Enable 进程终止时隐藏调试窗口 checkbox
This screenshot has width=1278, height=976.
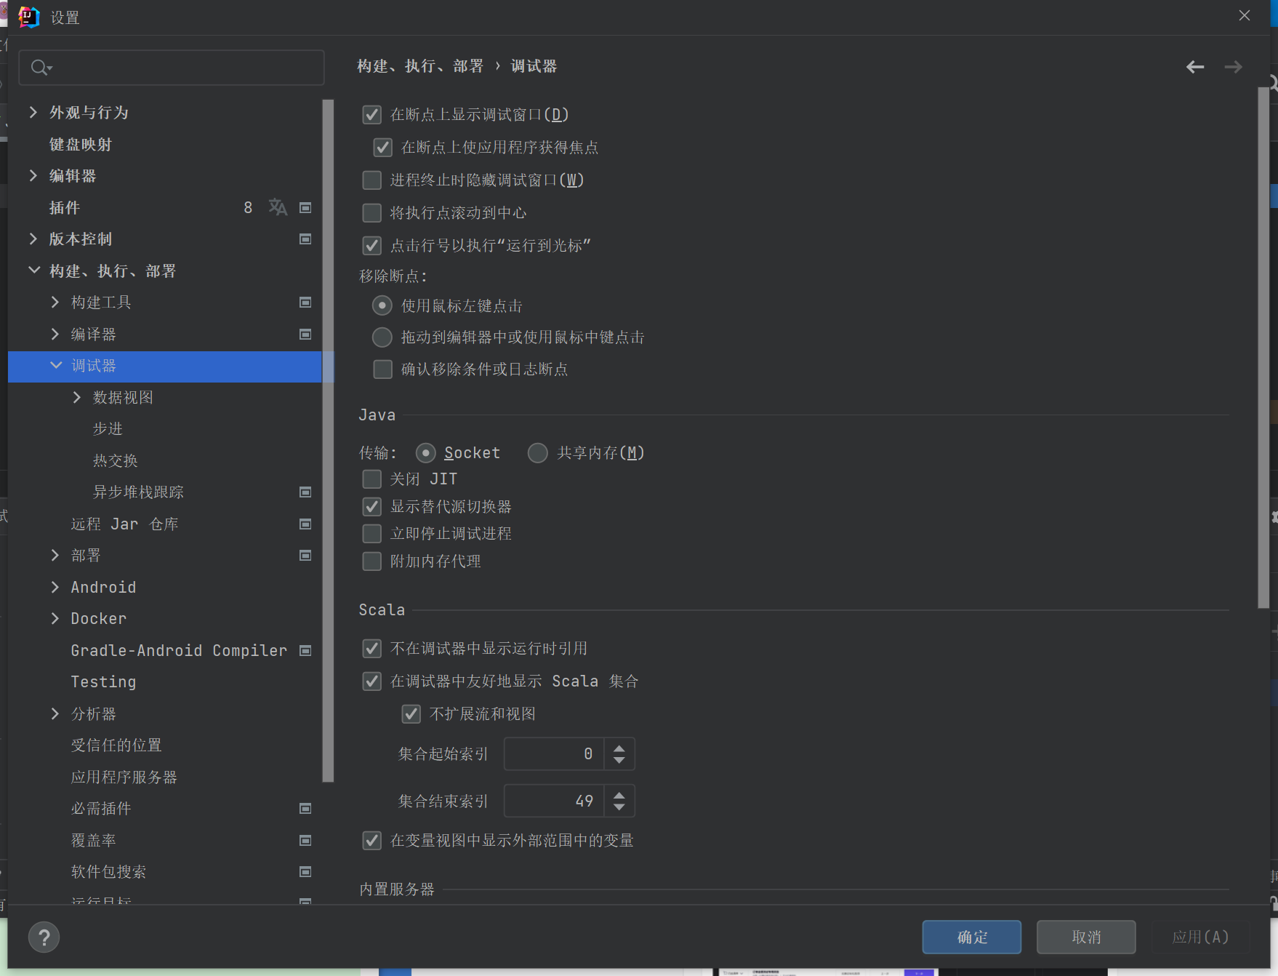click(x=371, y=180)
